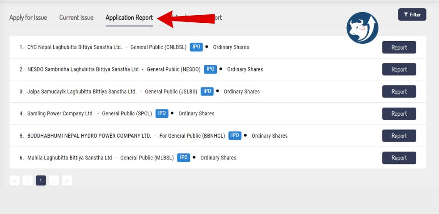
Task: Select Mahila Laghubitta Bittiya Sanstha Ltd text
Action: click(x=70, y=158)
